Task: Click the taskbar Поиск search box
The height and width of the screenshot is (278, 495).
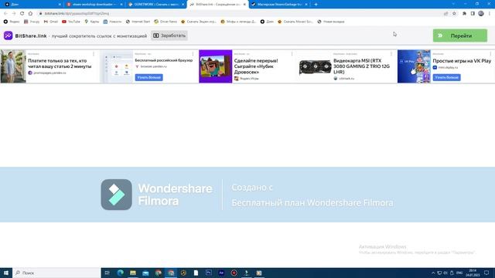Action: point(56,273)
